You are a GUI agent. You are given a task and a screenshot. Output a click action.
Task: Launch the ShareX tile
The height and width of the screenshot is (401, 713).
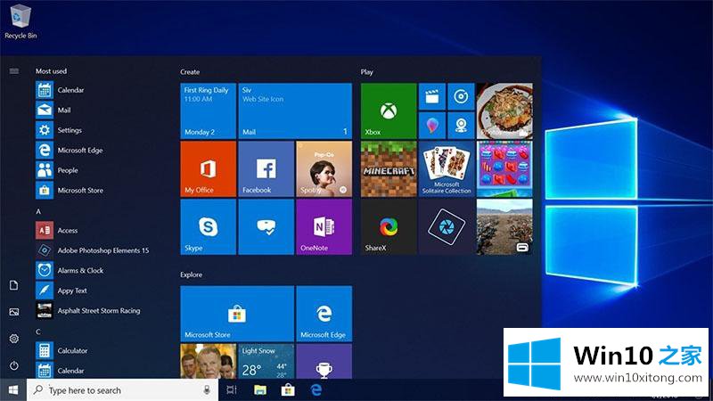[389, 227]
